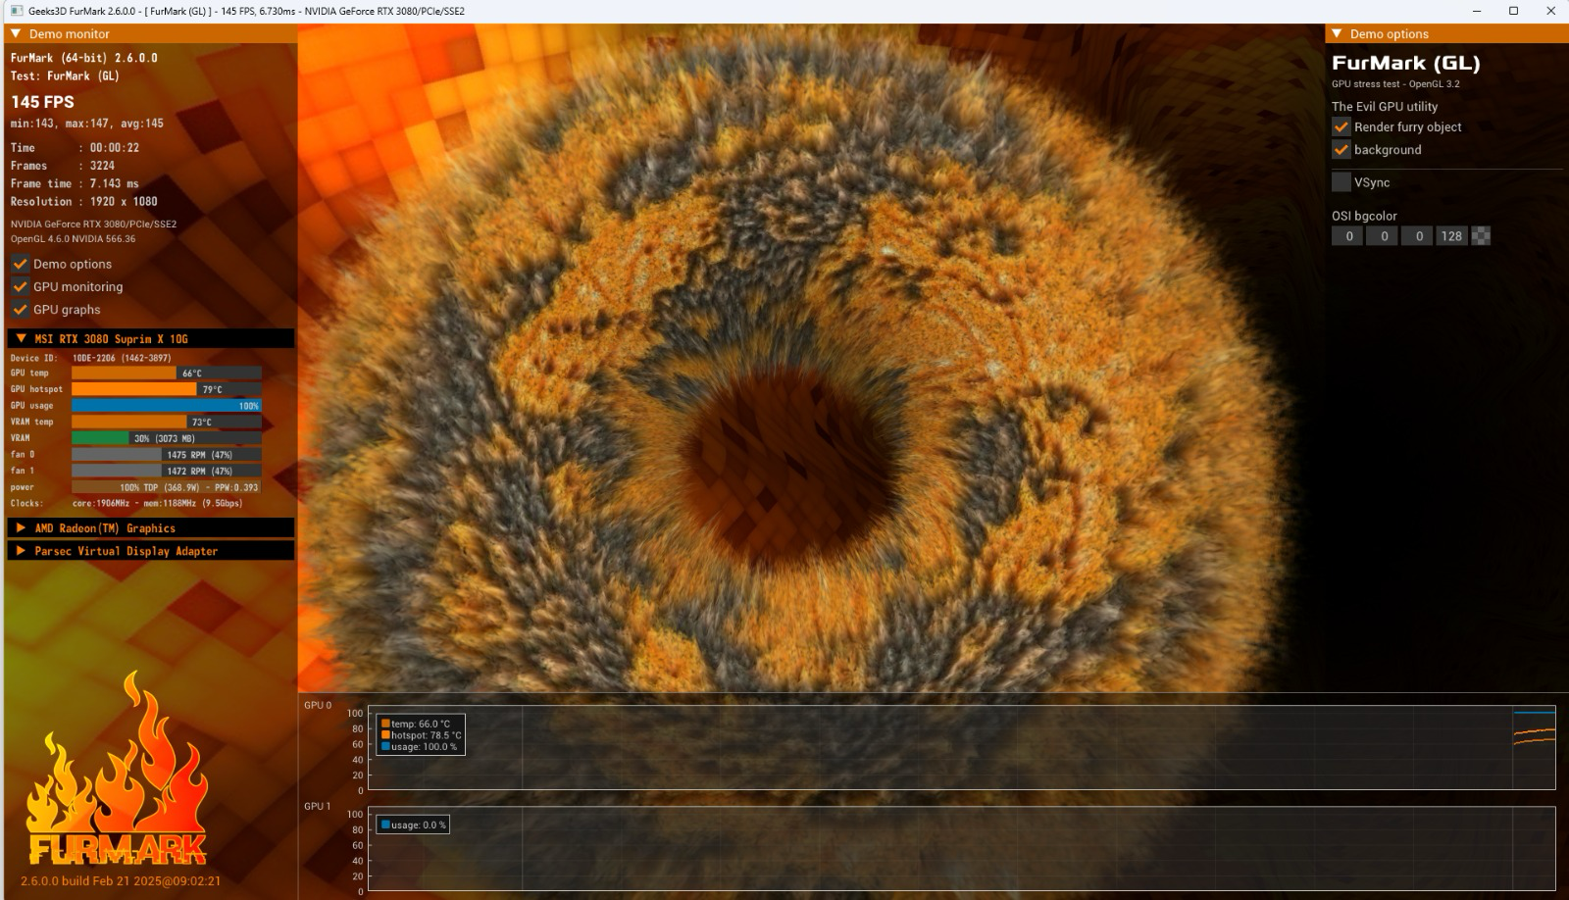The image size is (1569, 900).
Task: Click the "Frames : 3224" line
Action: pyautogui.click(x=63, y=166)
